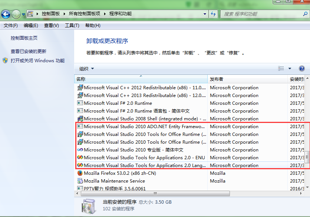This screenshot has height=217, width=310.
Task: Open the 组织 dropdown menu
Action: [x=87, y=69]
